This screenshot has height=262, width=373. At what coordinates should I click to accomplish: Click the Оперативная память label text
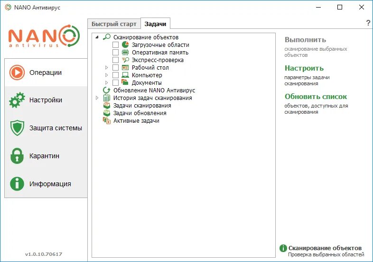pos(160,52)
